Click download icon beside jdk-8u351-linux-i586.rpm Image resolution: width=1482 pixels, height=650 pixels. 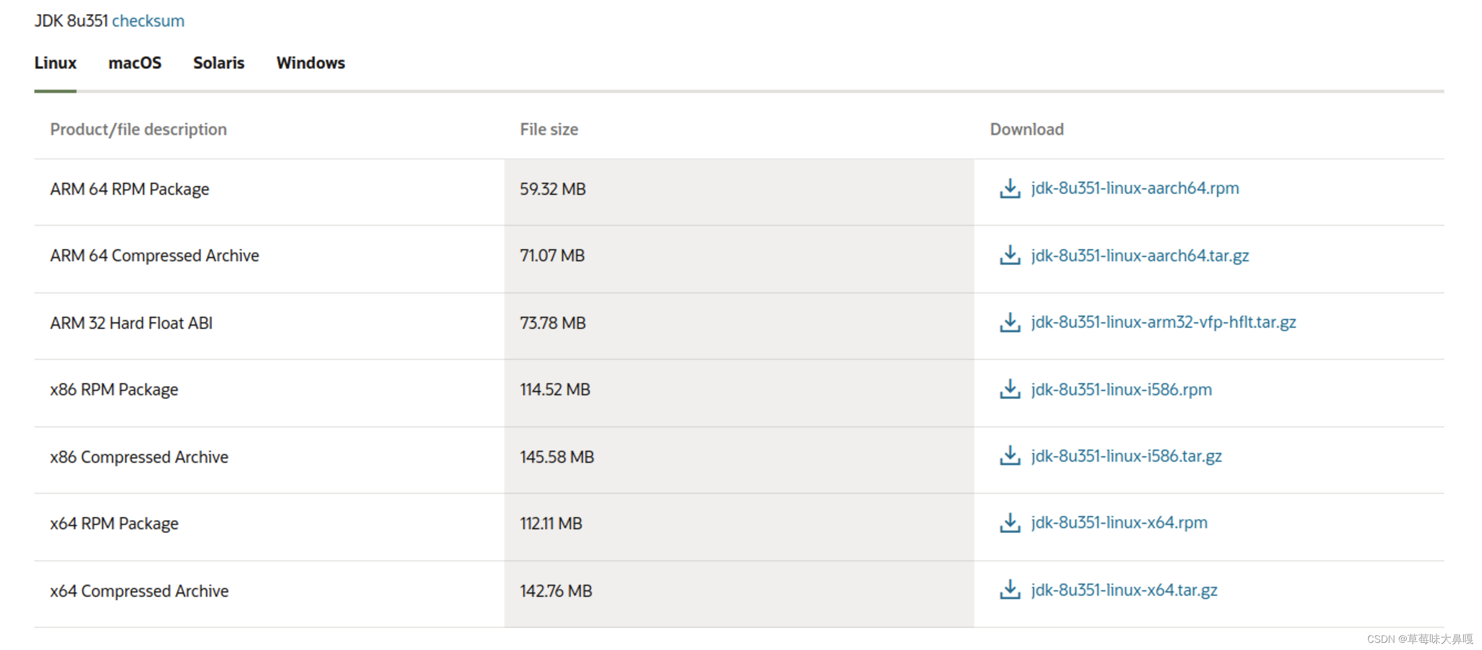[1010, 389]
